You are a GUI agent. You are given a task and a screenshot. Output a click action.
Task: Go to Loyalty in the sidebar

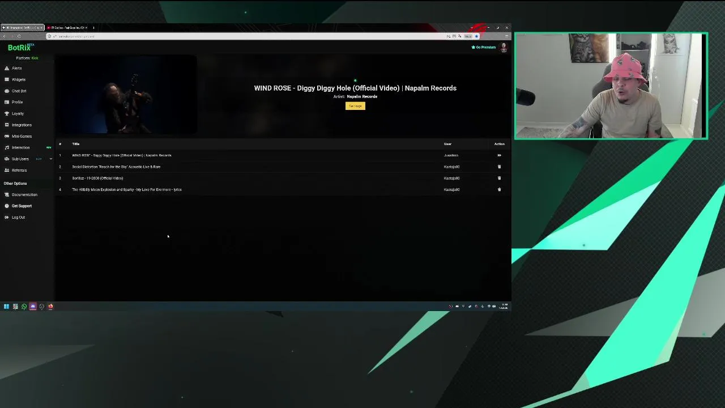pyautogui.click(x=18, y=113)
